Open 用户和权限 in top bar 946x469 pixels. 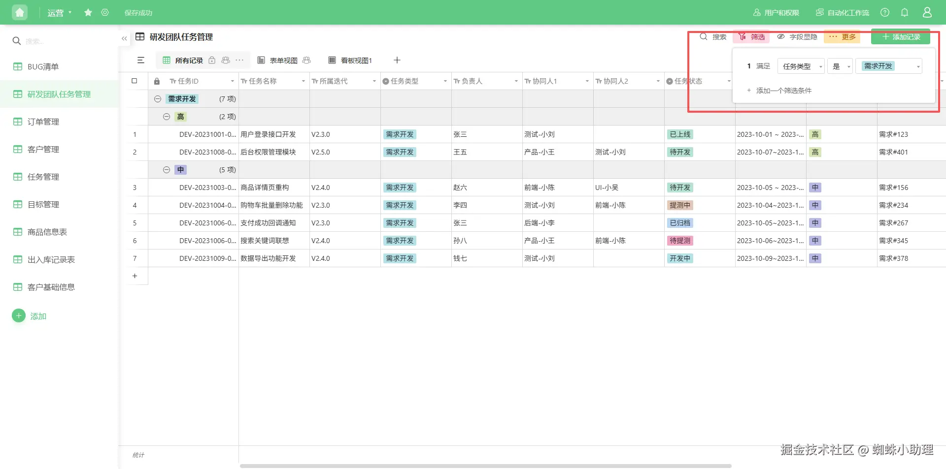tap(776, 12)
